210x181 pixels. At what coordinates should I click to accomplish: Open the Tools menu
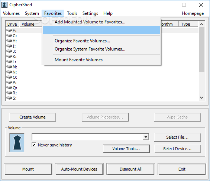pos(72,13)
